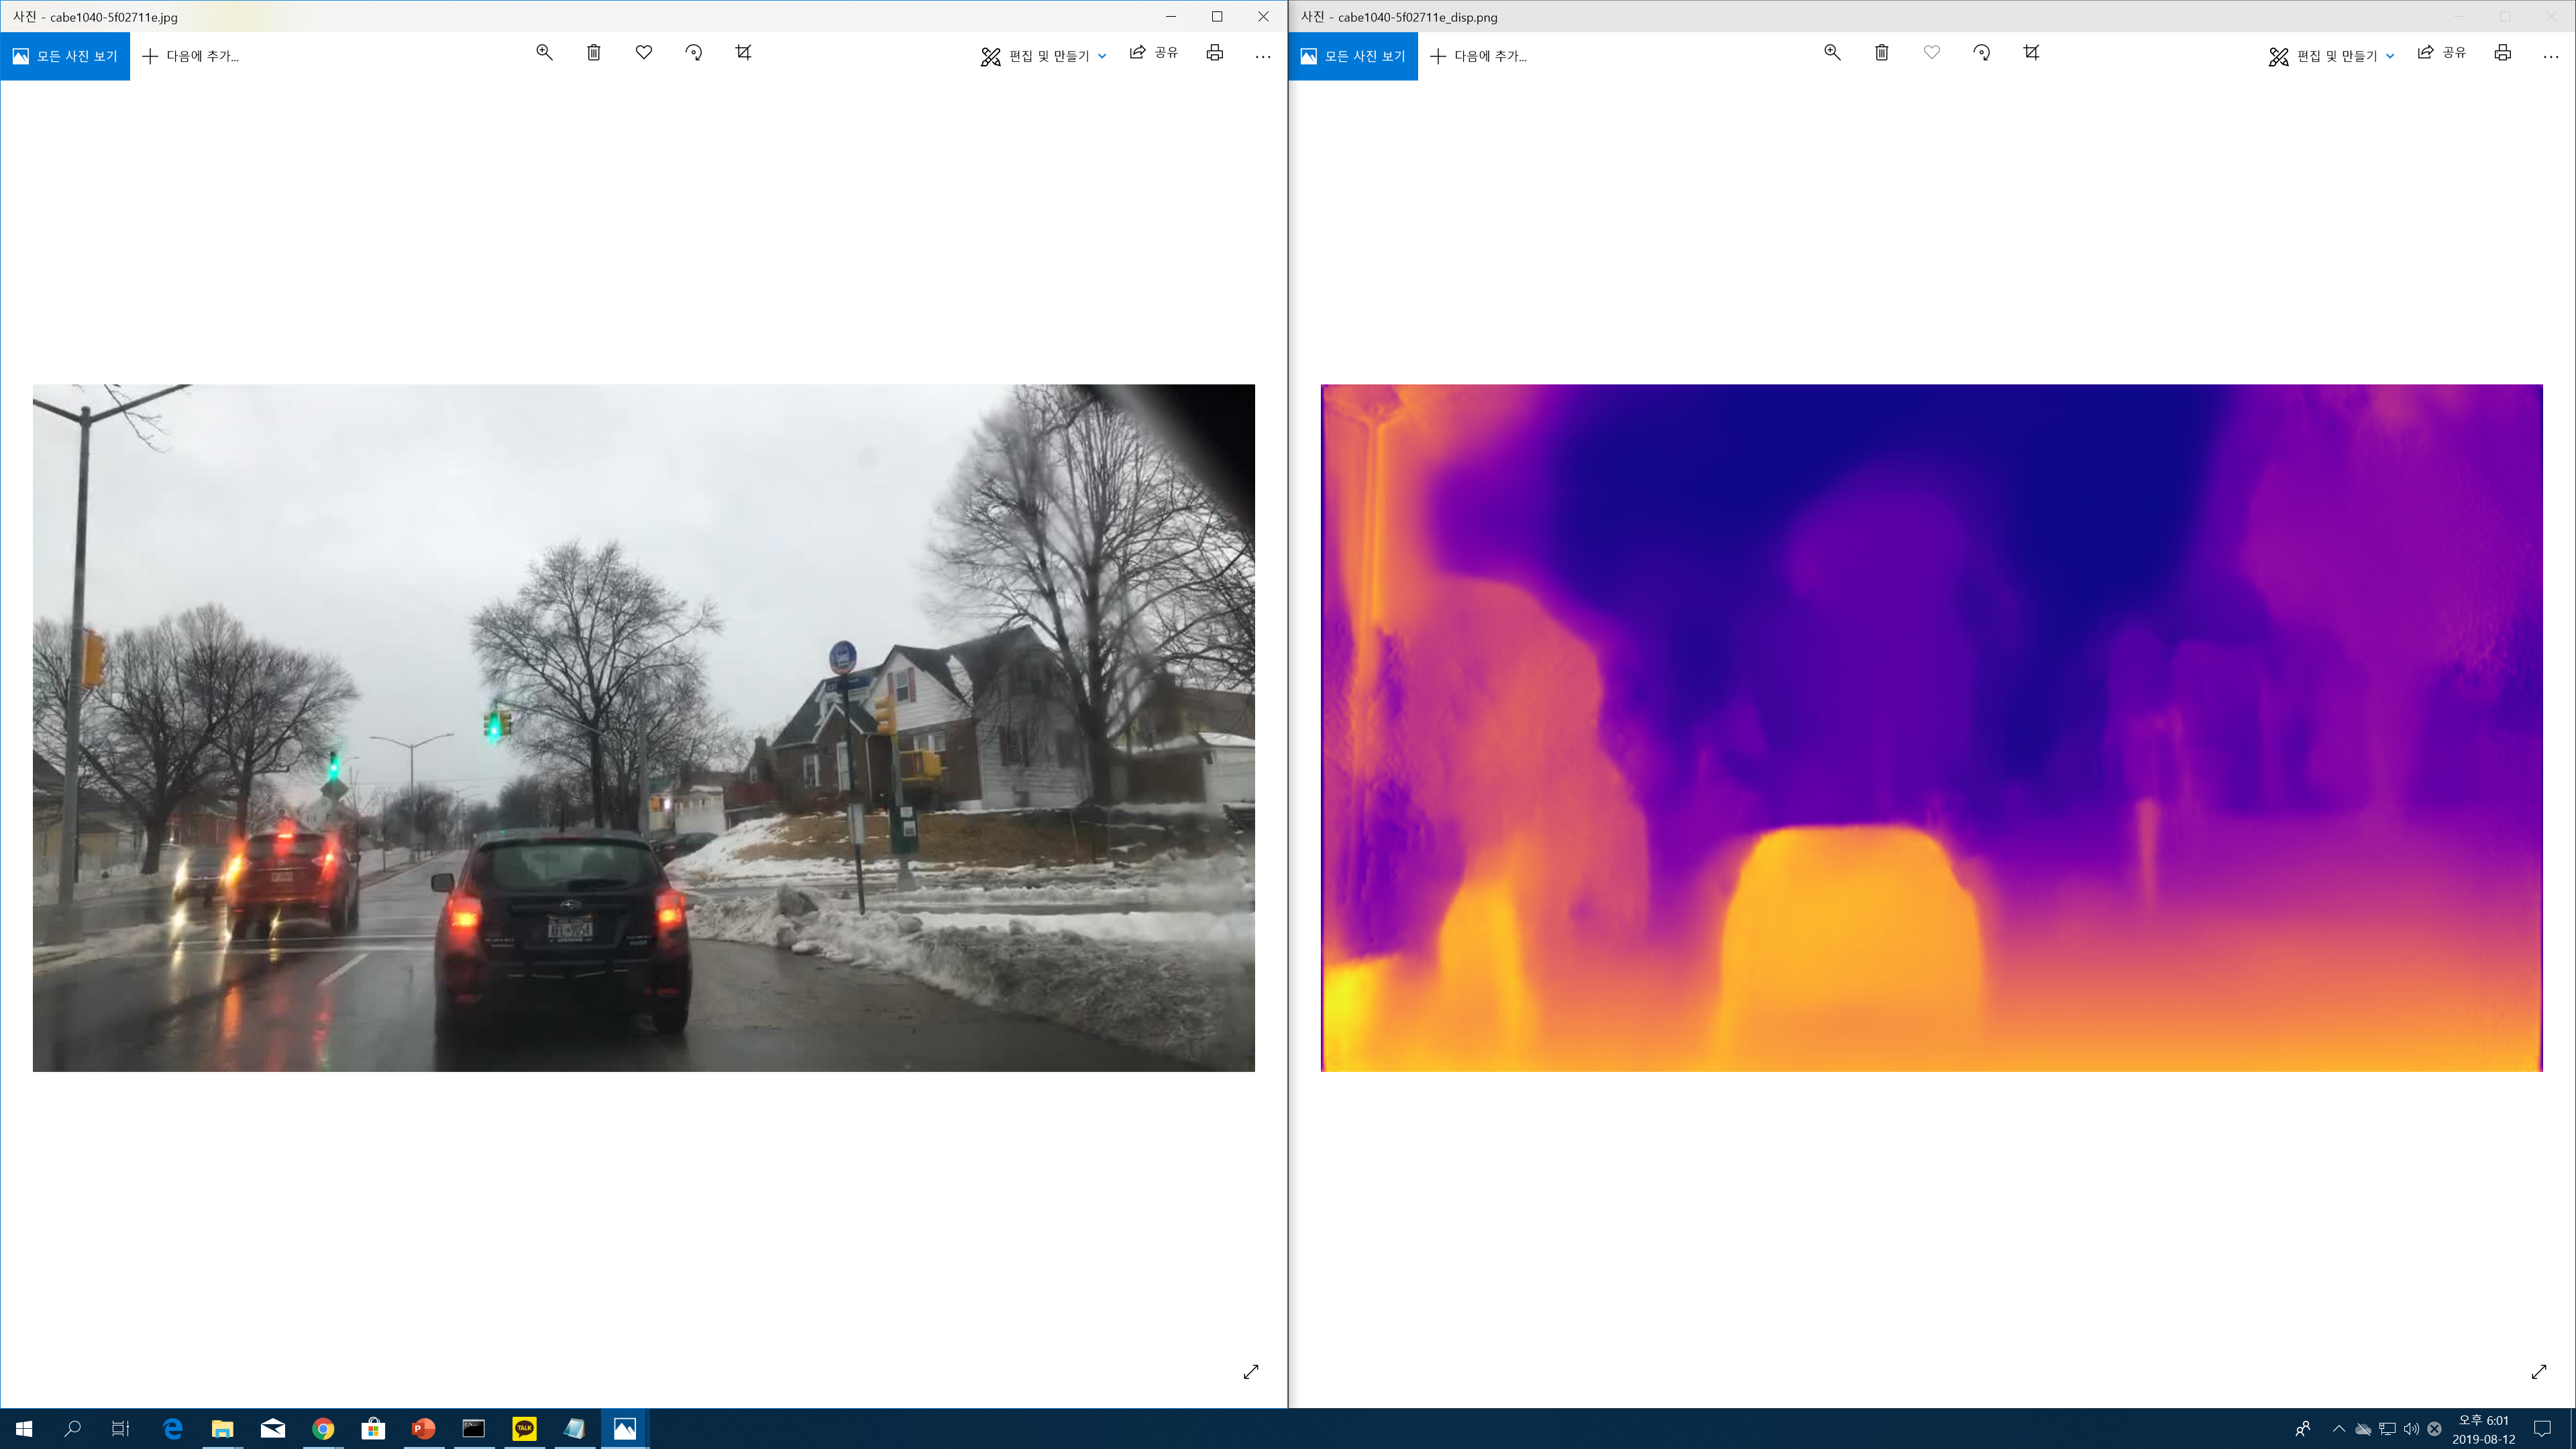The width and height of the screenshot is (2576, 1449).
Task: Click 공유 share button in left window
Action: 1154,53
